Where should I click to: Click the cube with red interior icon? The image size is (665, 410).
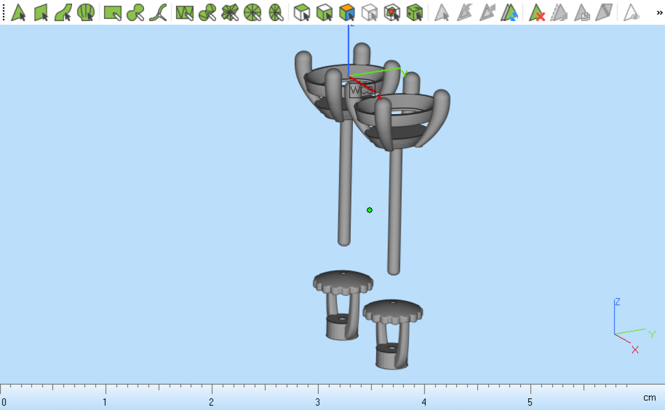tap(392, 12)
